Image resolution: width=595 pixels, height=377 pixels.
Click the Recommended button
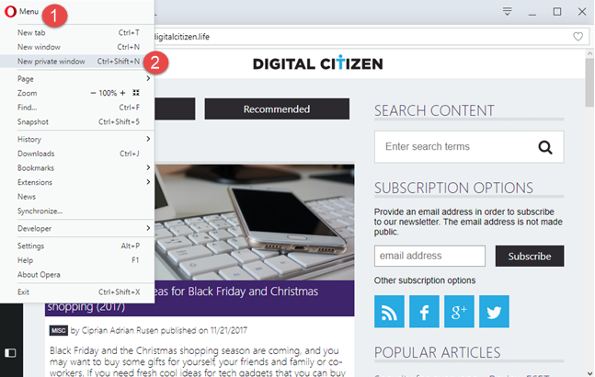pos(277,109)
